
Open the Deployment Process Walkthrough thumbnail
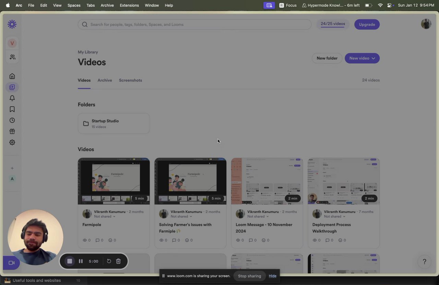click(x=344, y=181)
